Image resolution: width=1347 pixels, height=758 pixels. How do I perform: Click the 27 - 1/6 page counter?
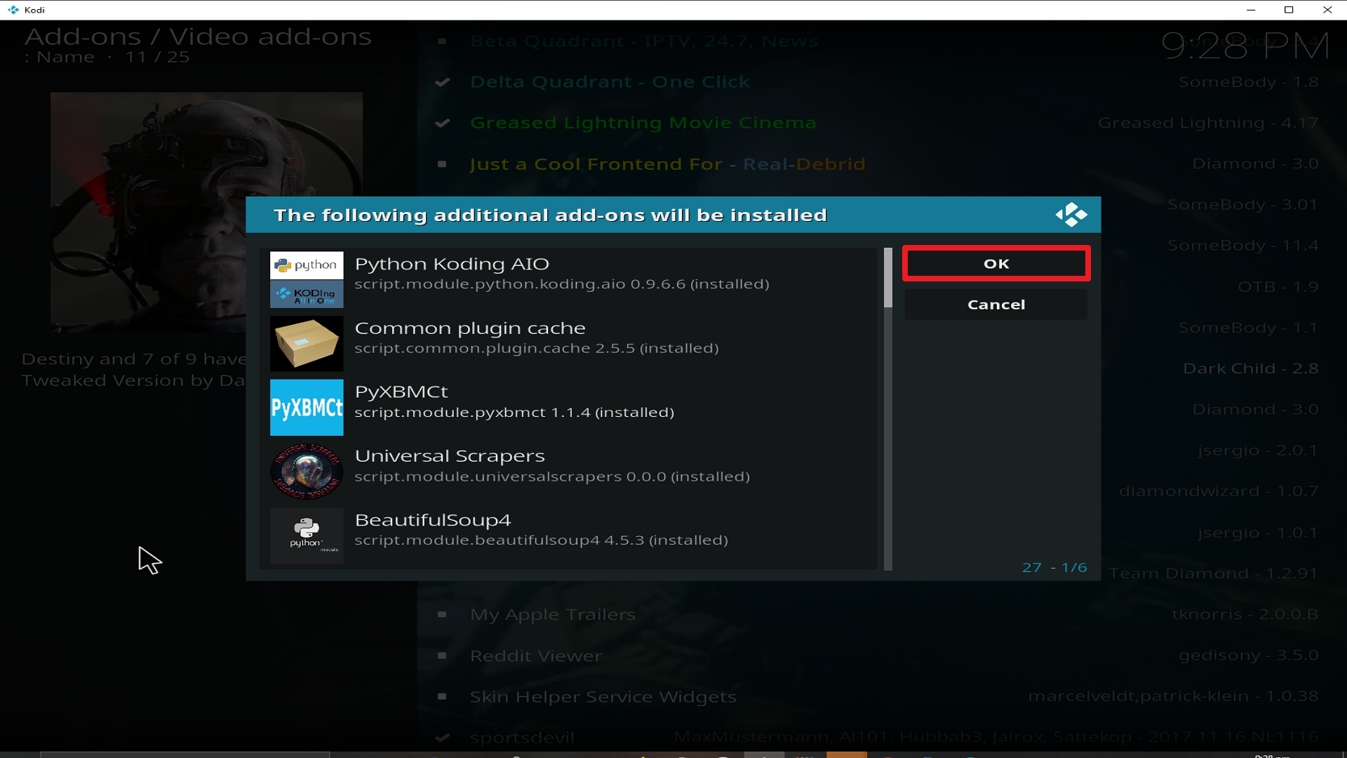pos(1054,567)
